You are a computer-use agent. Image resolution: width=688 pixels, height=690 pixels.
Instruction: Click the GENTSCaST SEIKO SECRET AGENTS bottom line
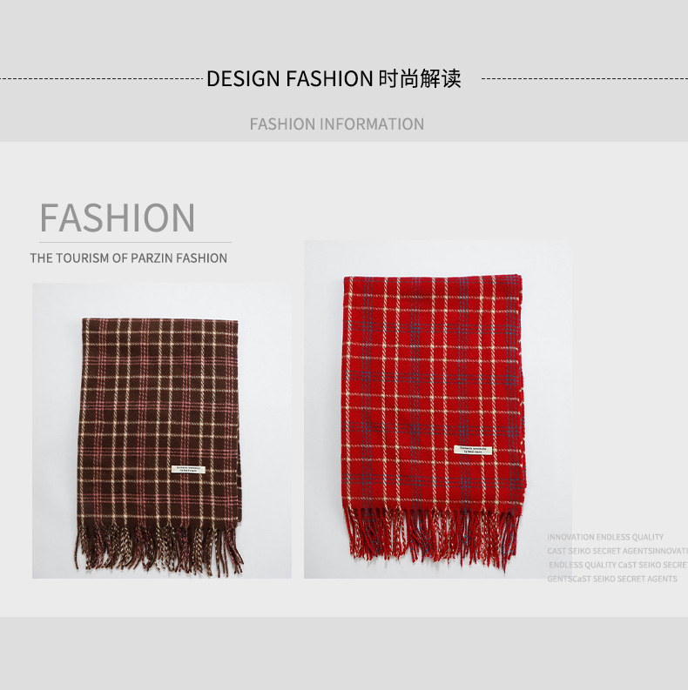click(x=612, y=579)
